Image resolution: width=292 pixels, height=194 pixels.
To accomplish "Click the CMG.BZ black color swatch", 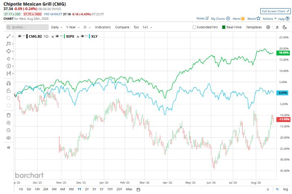I will tap(27, 36).
